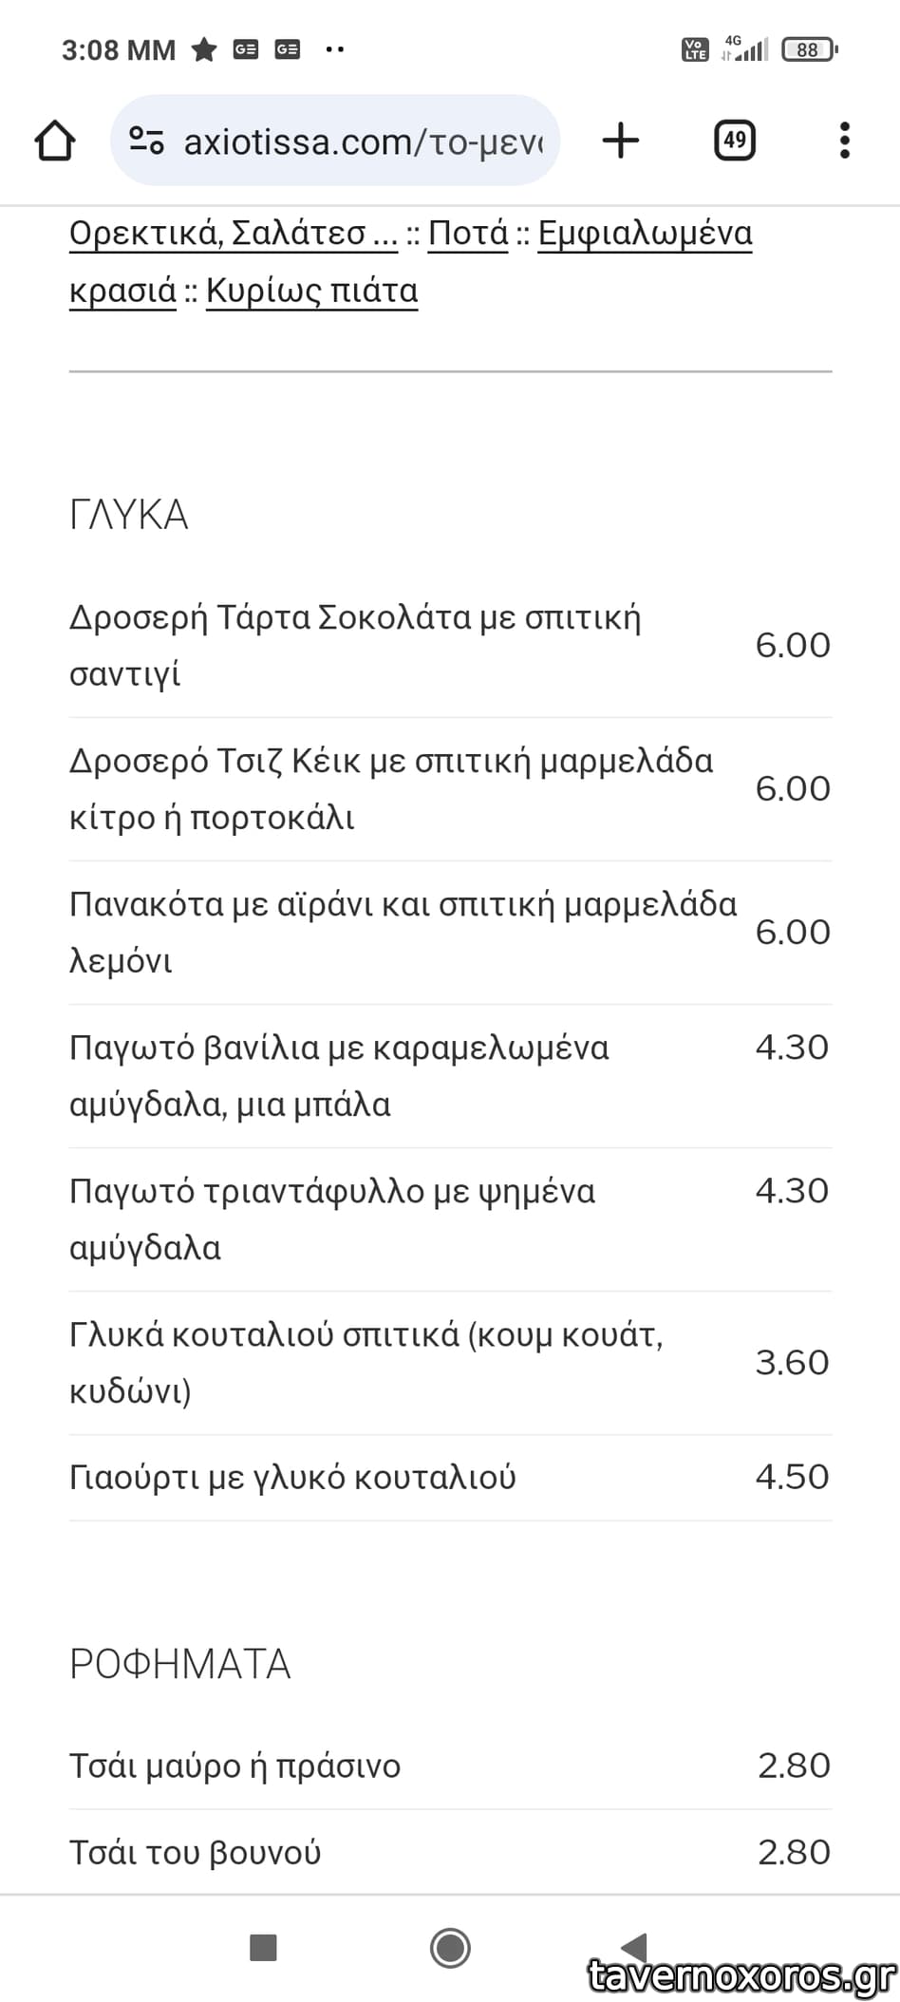
Task: Open the site info icon in address bar
Action: 146,142
